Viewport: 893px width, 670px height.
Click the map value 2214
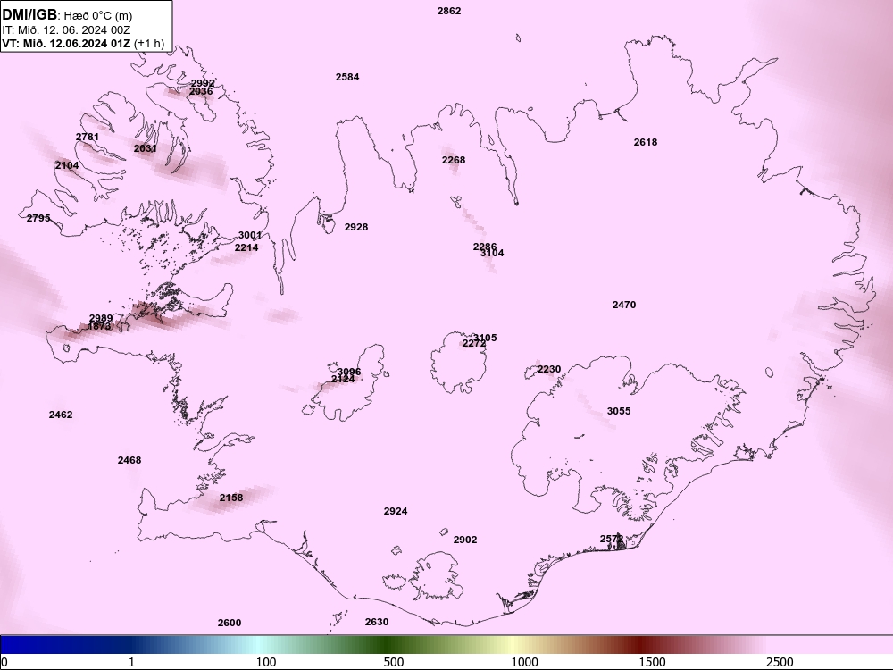pos(246,247)
